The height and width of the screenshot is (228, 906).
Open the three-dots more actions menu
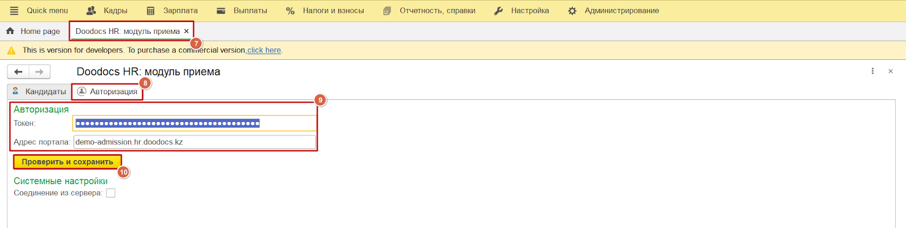coord(873,71)
